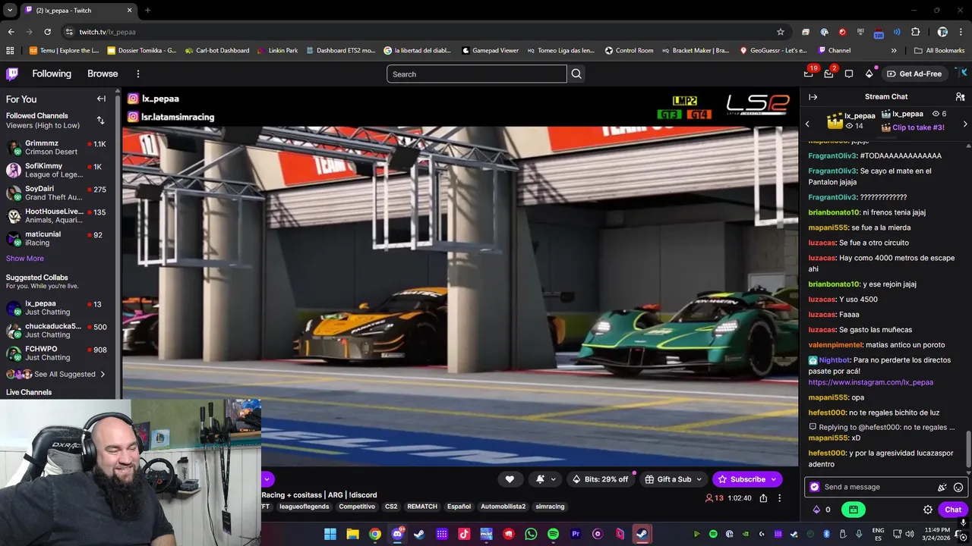This screenshot has width=972, height=546.
Task: Open enhance message sparkle icon in chat box
Action: click(942, 487)
